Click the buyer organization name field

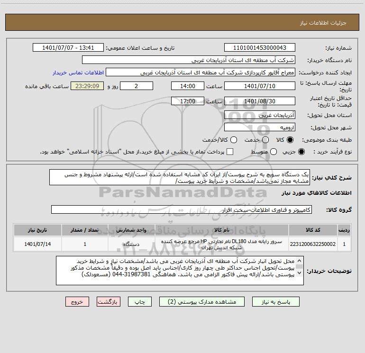(189, 60)
